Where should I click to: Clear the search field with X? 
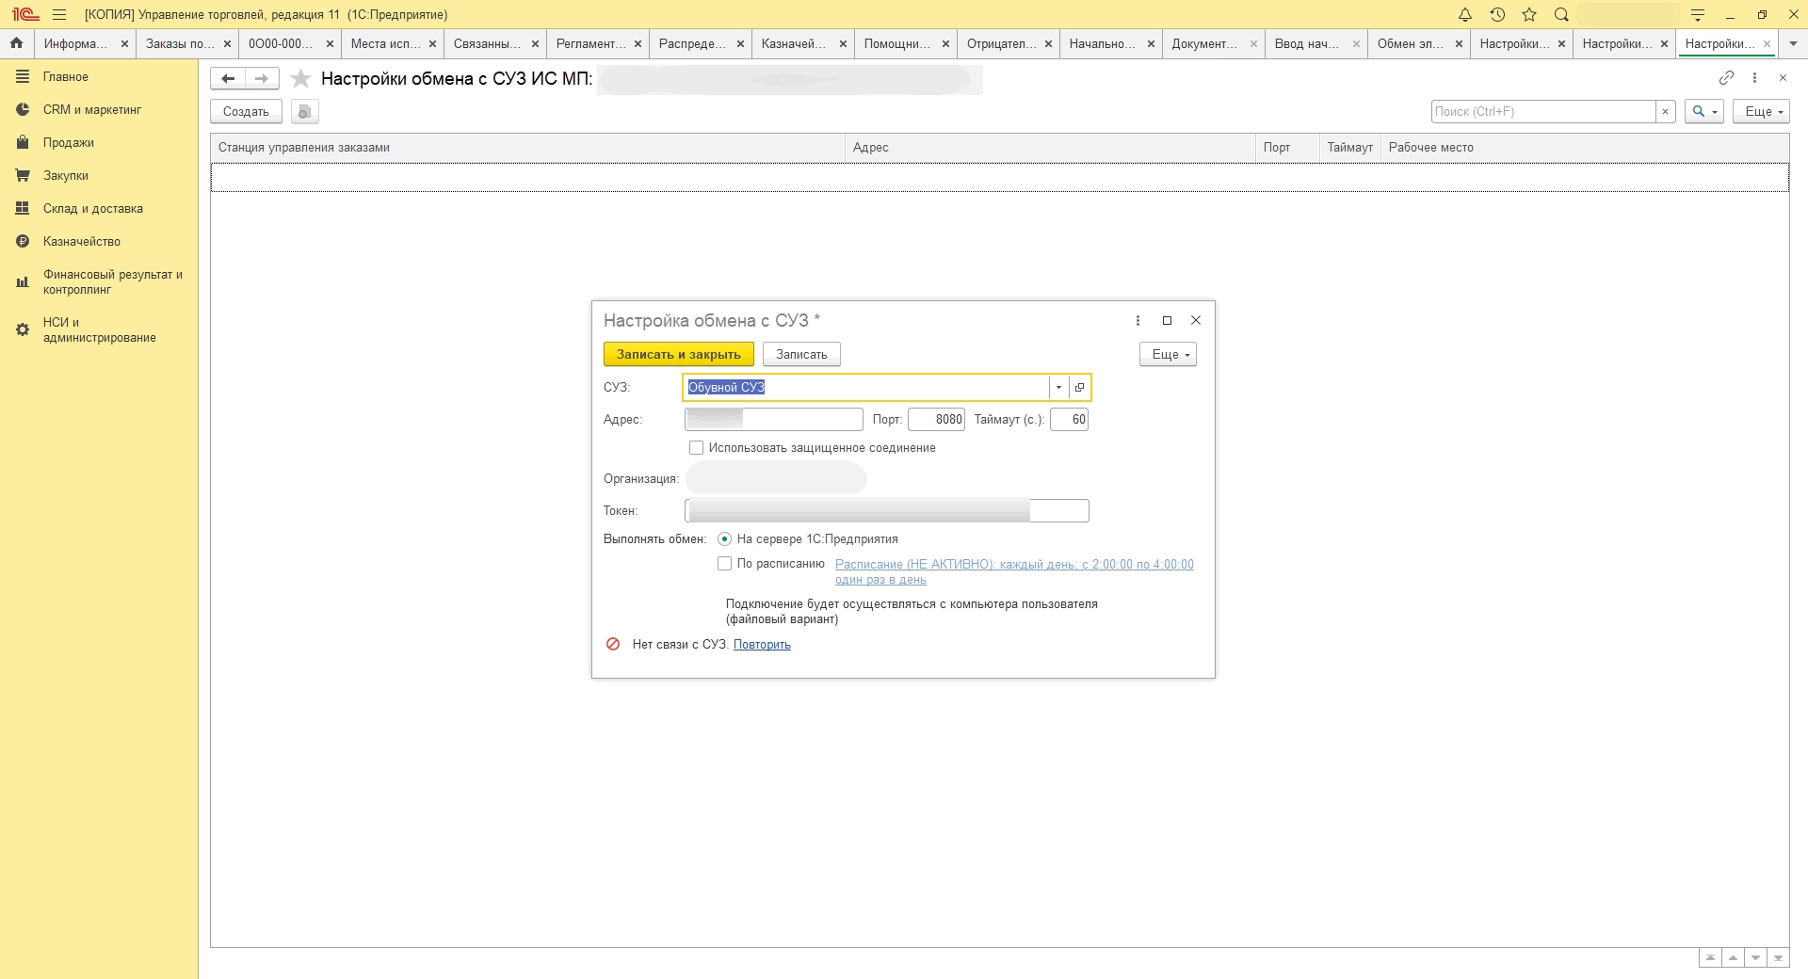coord(1665,112)
